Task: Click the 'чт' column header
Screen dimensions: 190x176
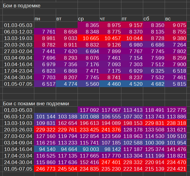Action: click(x=111, y=19)
